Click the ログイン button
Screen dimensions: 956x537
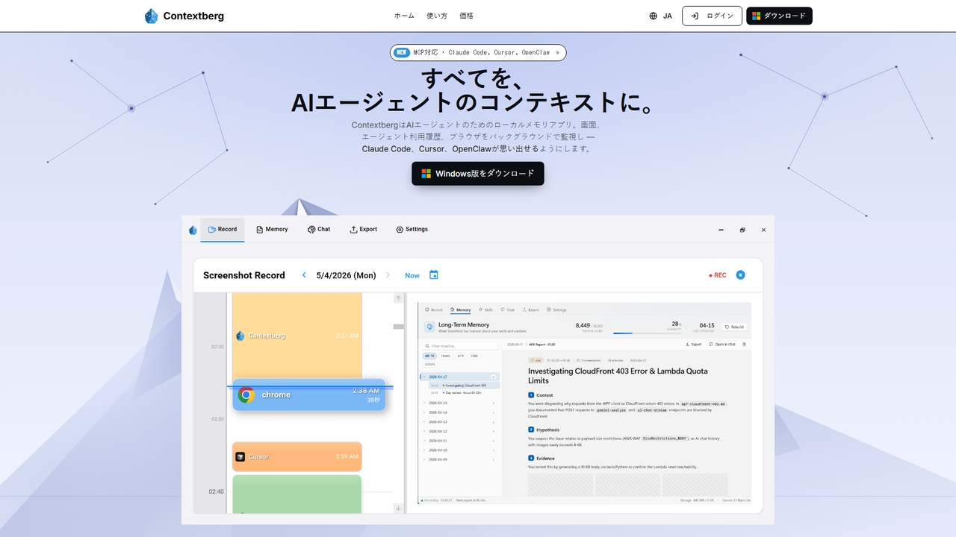(x=712, y=16)
